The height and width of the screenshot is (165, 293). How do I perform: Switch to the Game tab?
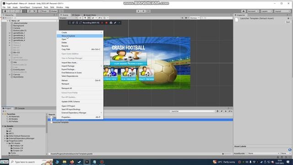[76, 15]
